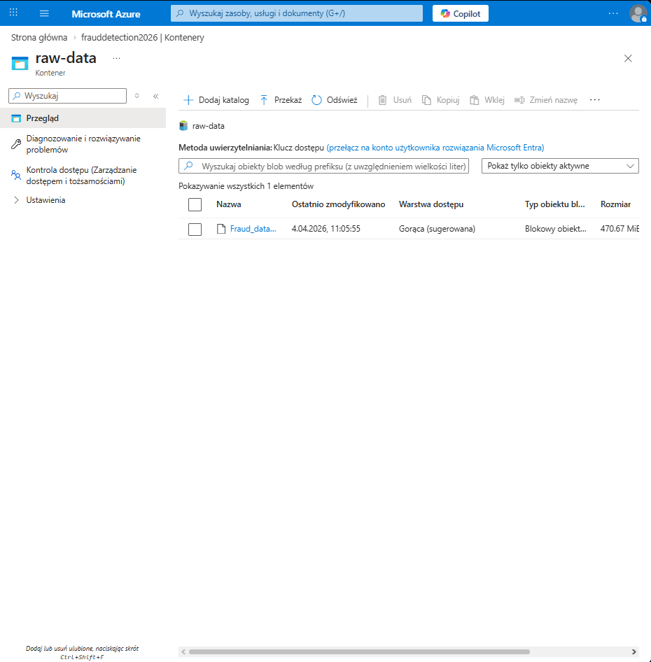The height and width of the screenshot is (662, 651).
Task: Sort by Rozmiar column header
Action: 615,204
